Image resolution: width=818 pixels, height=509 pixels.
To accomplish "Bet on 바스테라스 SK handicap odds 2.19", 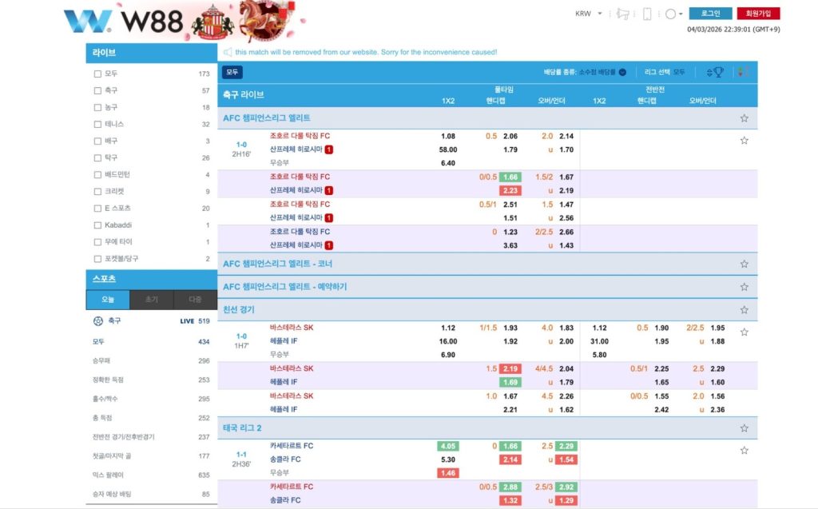I will pyautogui.click(x=510, y=369).
